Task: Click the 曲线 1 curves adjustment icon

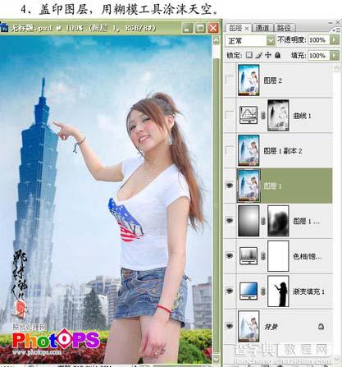Action: click(249, 115)
